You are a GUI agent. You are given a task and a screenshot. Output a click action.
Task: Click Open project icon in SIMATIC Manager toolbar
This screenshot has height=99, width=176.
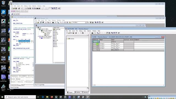[x=38, y=23]
